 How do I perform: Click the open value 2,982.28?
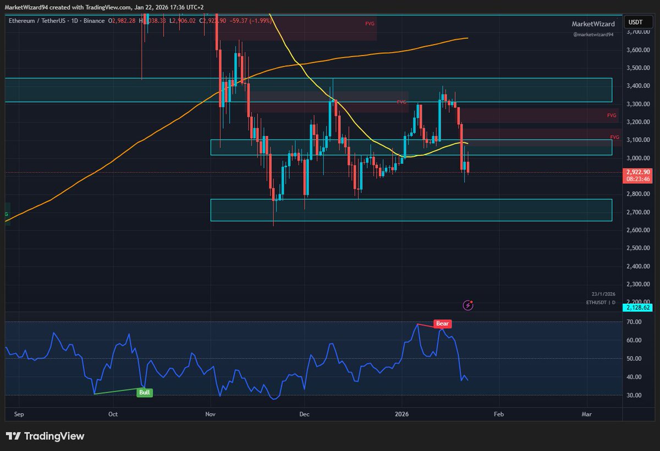124,21
